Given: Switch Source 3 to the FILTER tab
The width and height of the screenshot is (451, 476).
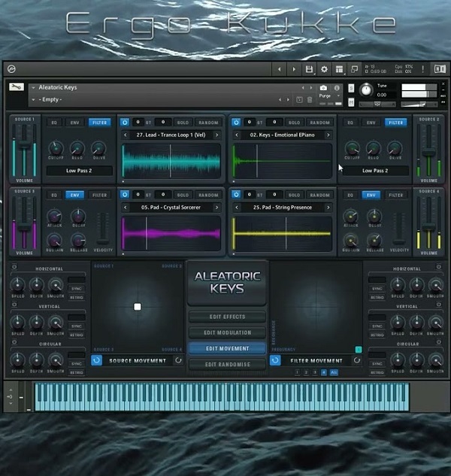Looking at the screenshot, I should coord(99,196).
